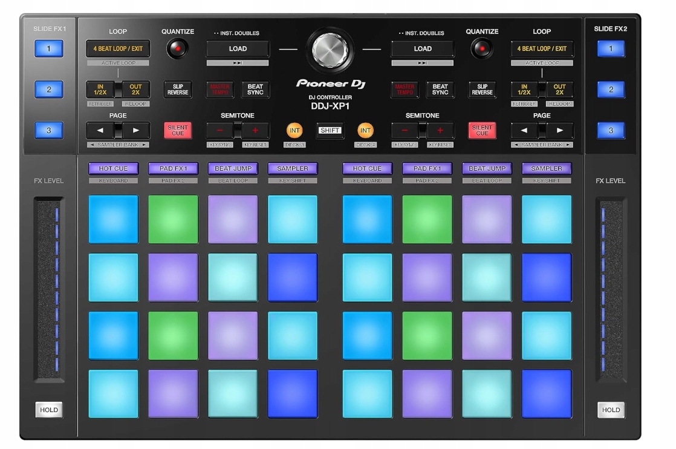The width and height of the screenshot is (676, 449).
Task: Activate right deck BEAT SYNC
Action: [x=440, y=90]
